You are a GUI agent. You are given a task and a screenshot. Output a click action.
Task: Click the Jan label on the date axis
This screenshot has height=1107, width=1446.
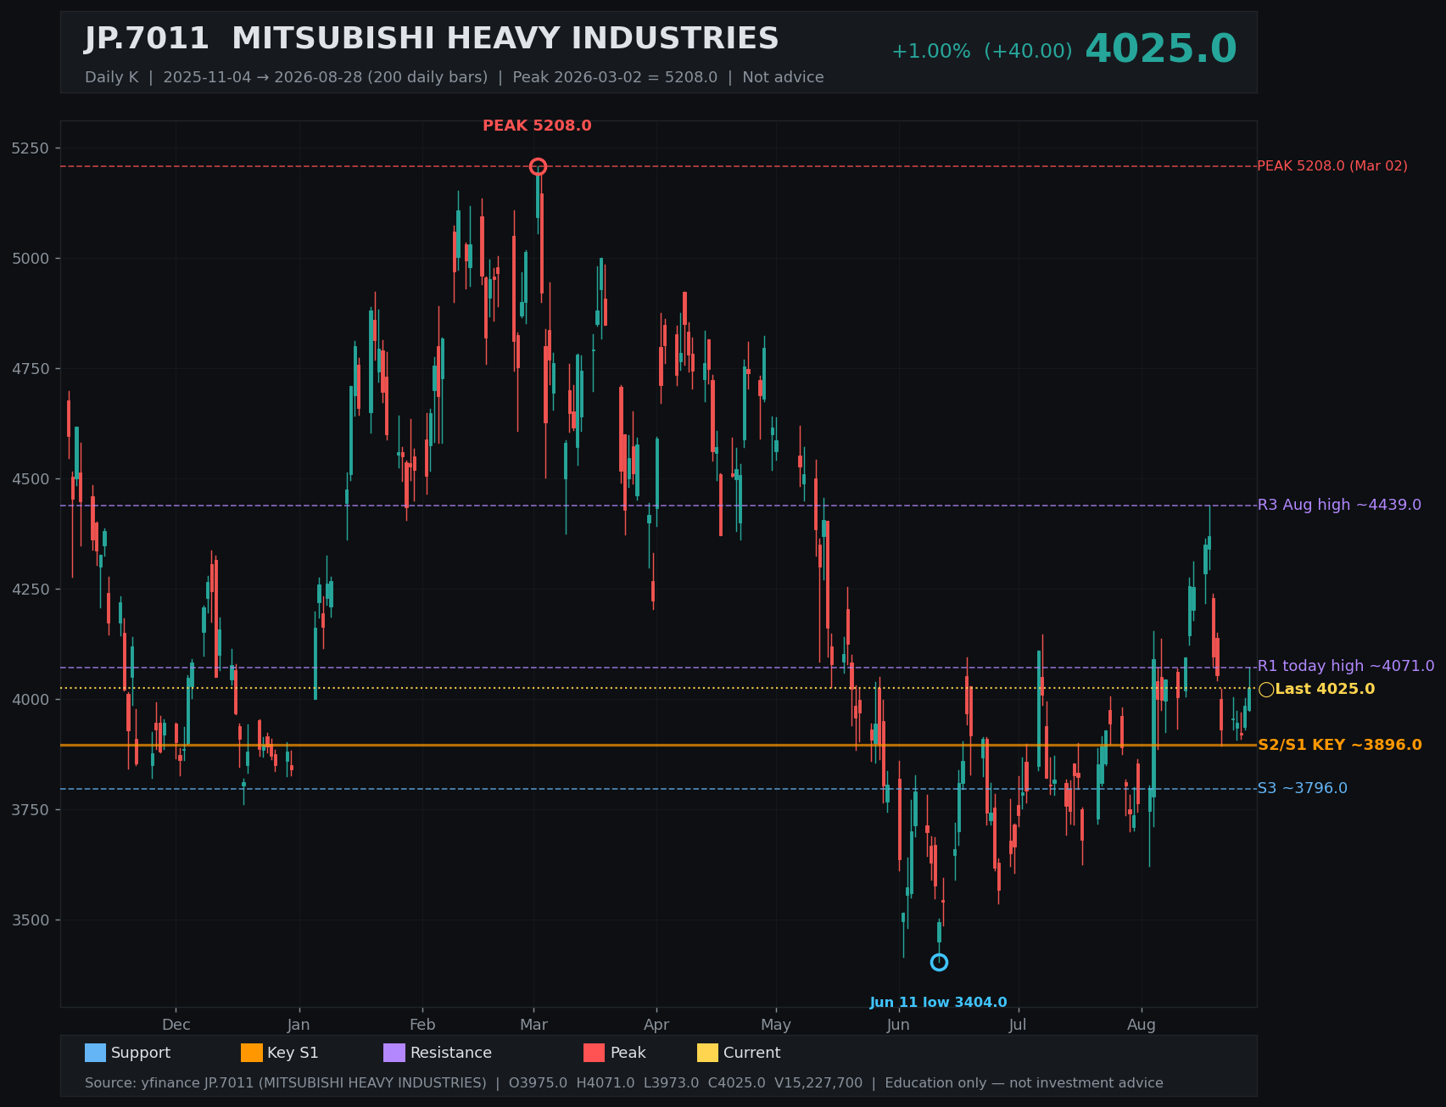pos(299,1025)
